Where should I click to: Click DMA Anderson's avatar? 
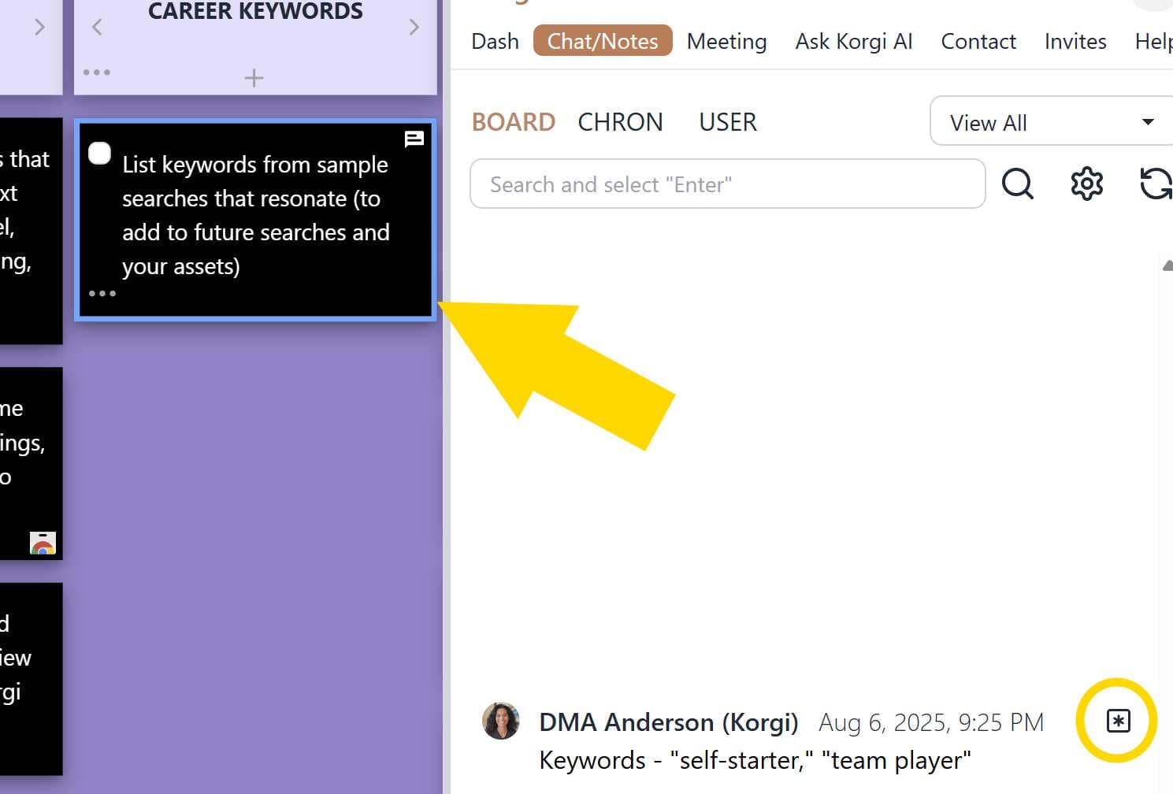[501, 721]
